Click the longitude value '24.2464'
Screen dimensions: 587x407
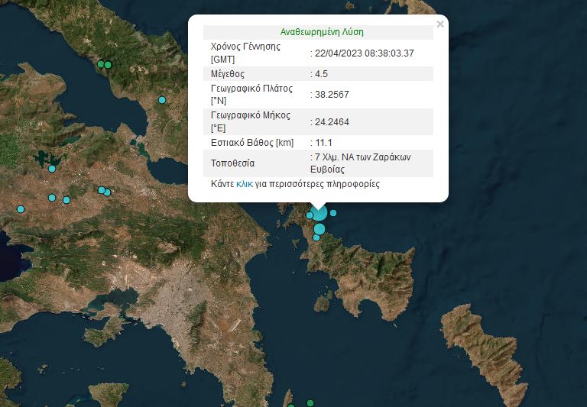[332, 122]
